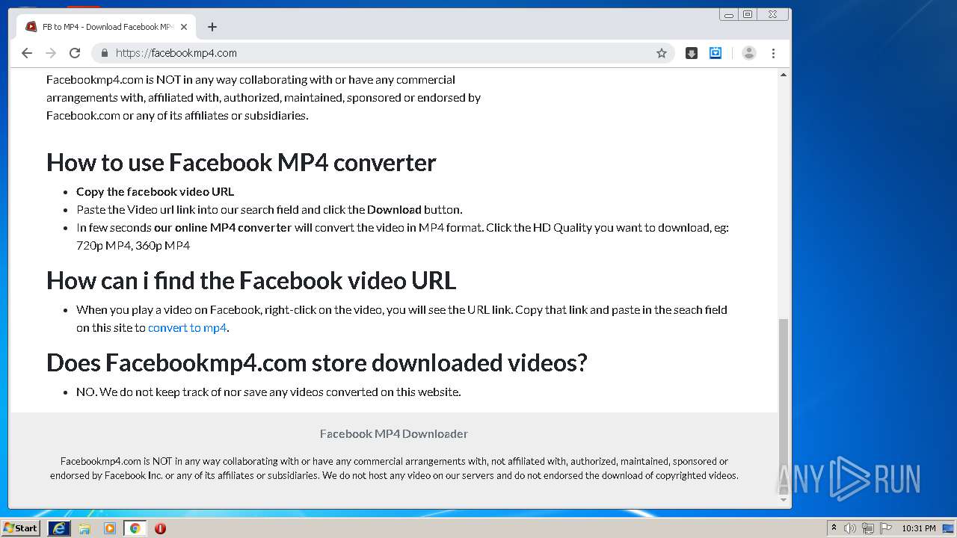The image size is (957, 538).
Task: Click the 10:31 PM clock
Action: (x=919, y=528)
